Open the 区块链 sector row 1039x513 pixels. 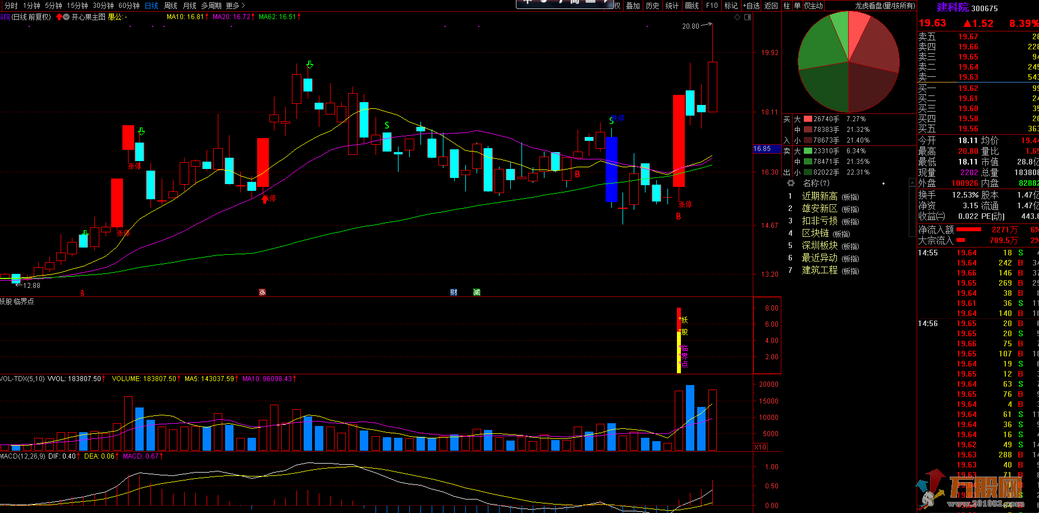(x=825, y=233)
